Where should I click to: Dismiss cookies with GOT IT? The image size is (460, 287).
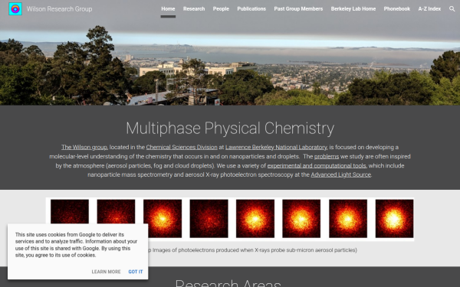pyautogui.click(x=136, y=272)
